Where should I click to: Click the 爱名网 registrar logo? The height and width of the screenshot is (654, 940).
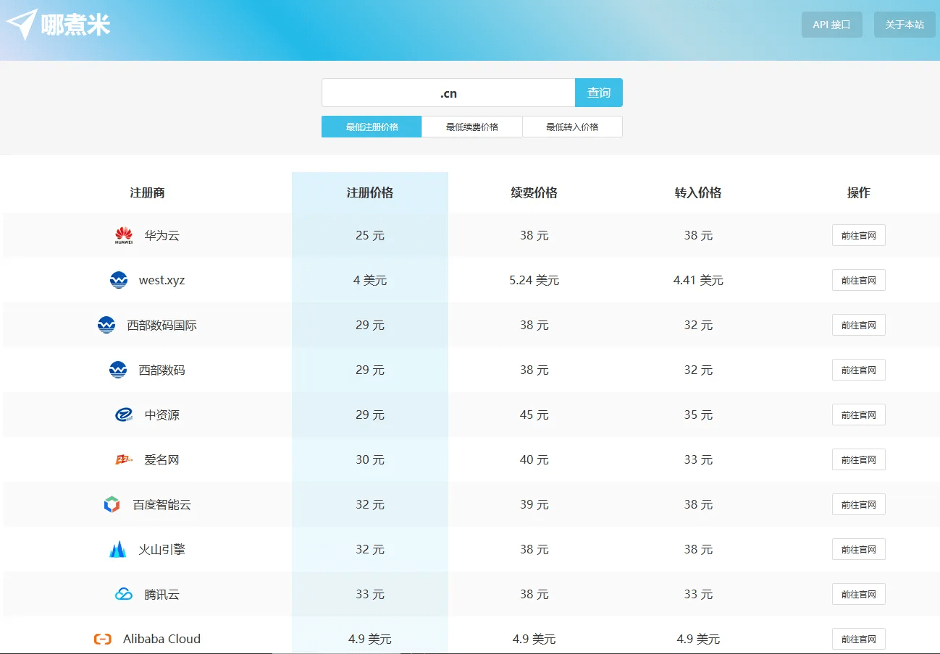pos(124,460)
